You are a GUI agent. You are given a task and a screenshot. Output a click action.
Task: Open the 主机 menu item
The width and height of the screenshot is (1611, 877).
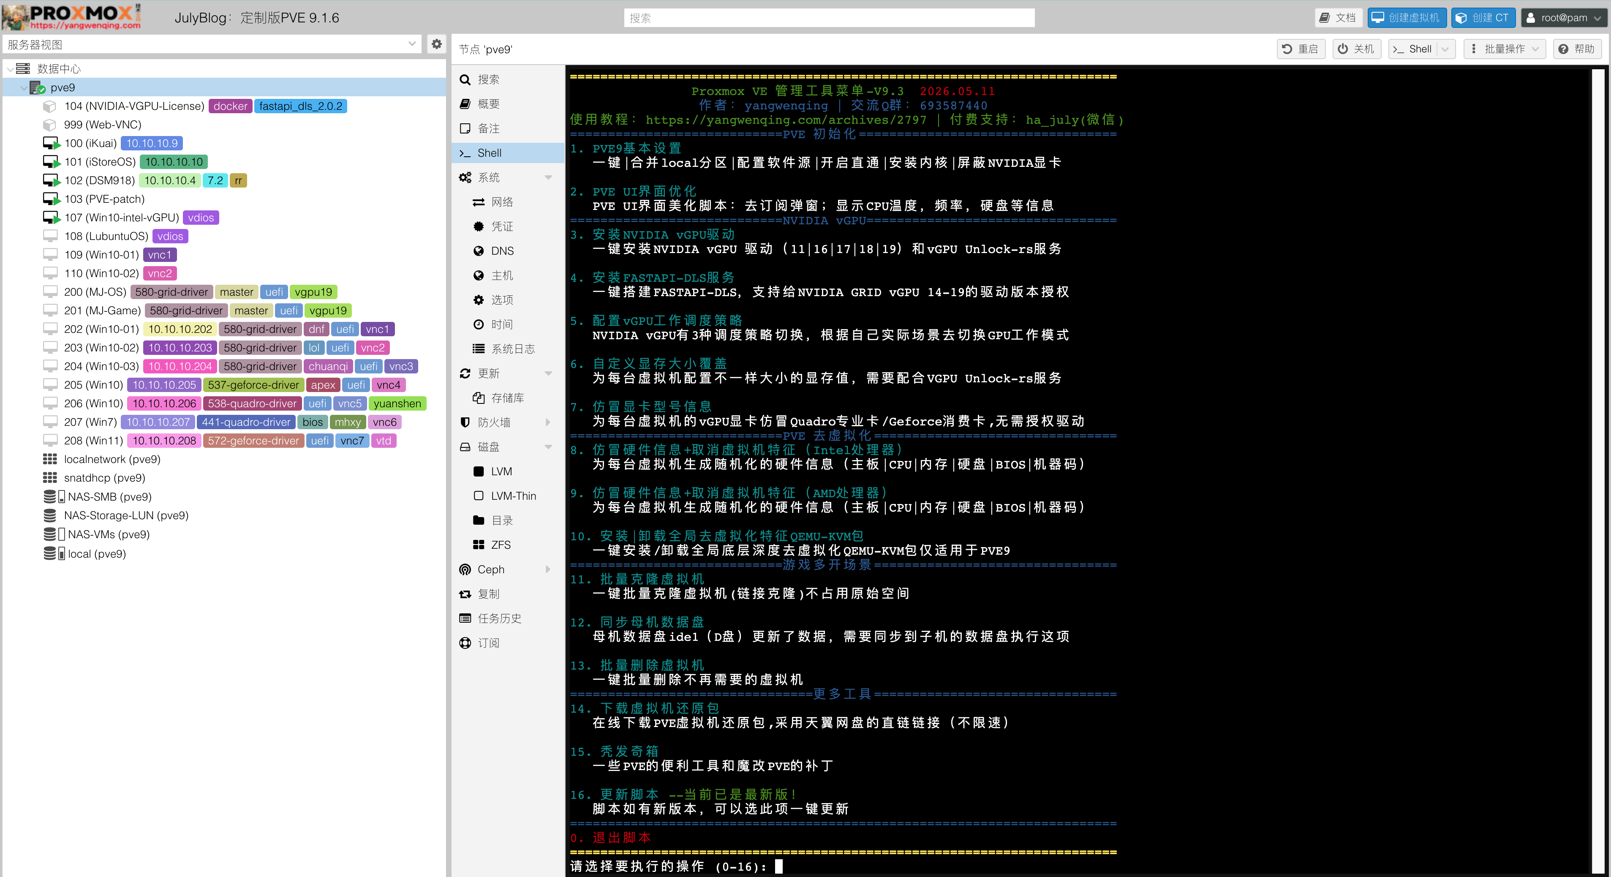pyautogui.click(x=508, y=275)
